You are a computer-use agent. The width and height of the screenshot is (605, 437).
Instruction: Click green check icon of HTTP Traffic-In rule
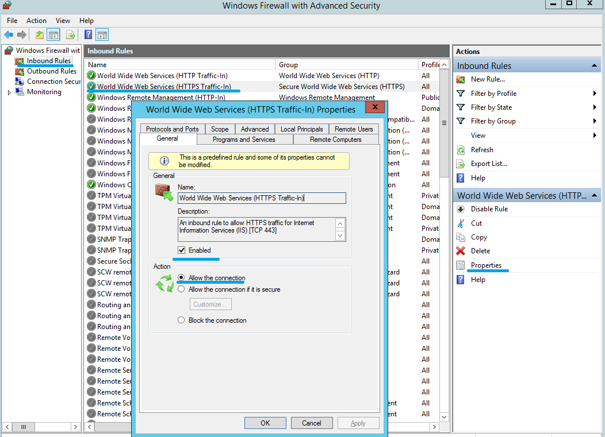(x=91, y=76)
